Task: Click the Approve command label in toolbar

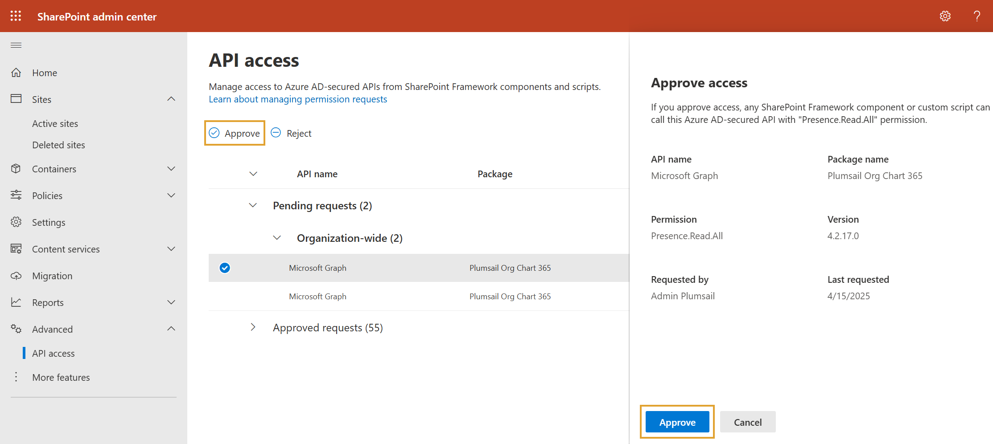Action: point(242,133)
